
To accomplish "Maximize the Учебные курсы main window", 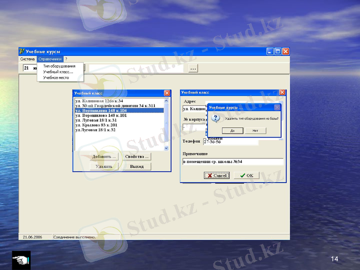I will point(278,52).
